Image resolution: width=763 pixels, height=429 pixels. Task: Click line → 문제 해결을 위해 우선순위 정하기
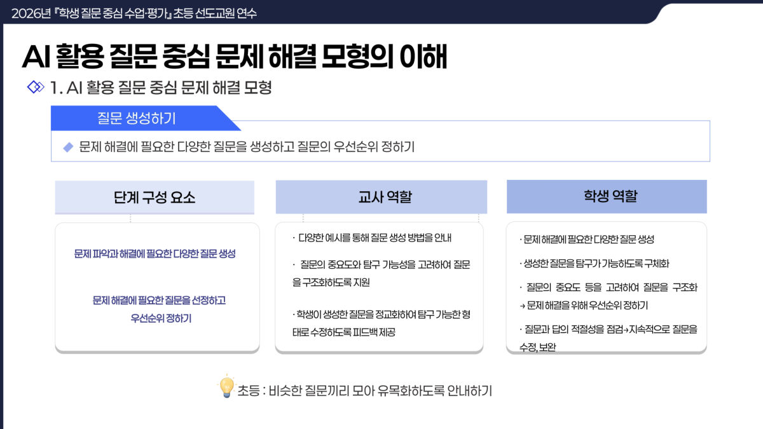coord(584,306)
